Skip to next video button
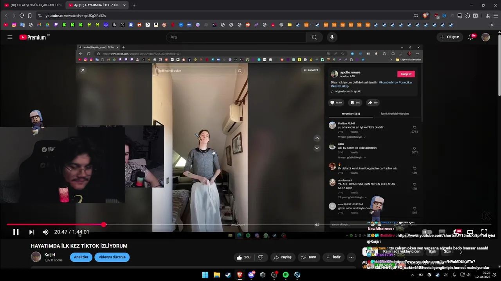 pyautogui.click(x=32, y=232)
